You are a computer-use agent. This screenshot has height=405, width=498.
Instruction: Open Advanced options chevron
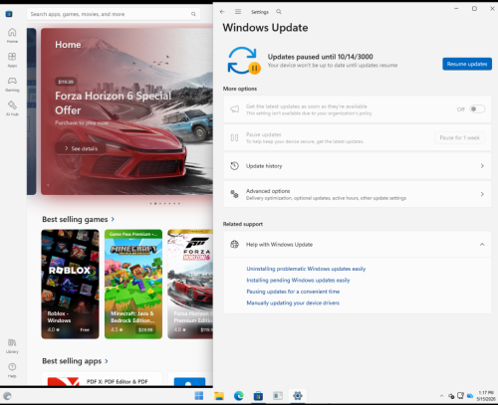[x=482, y=194]
